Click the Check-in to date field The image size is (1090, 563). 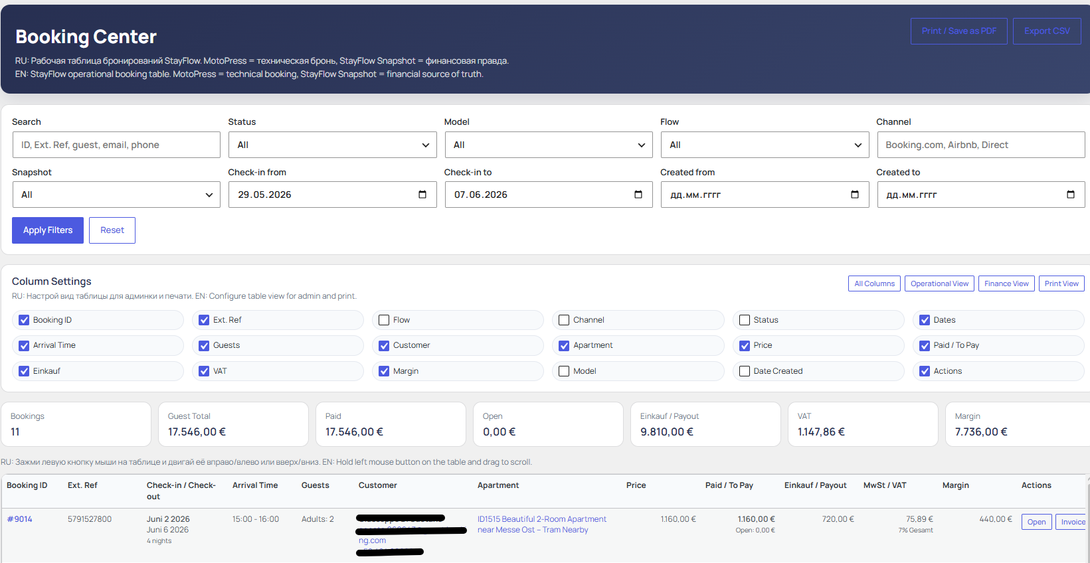[x=549, y=195]
